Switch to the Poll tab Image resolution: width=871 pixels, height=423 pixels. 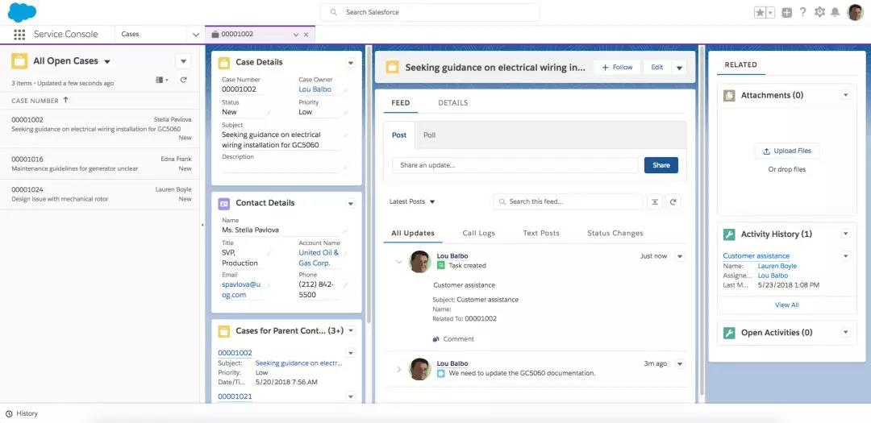coord(429,135)
